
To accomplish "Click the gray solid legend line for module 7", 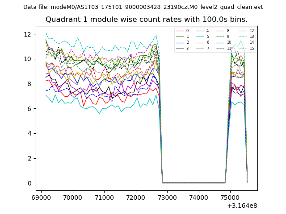I will 200,48.
